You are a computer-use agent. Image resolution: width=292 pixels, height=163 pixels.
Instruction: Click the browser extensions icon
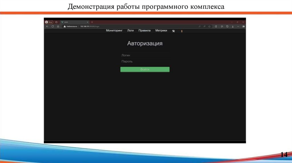(216, 26)
